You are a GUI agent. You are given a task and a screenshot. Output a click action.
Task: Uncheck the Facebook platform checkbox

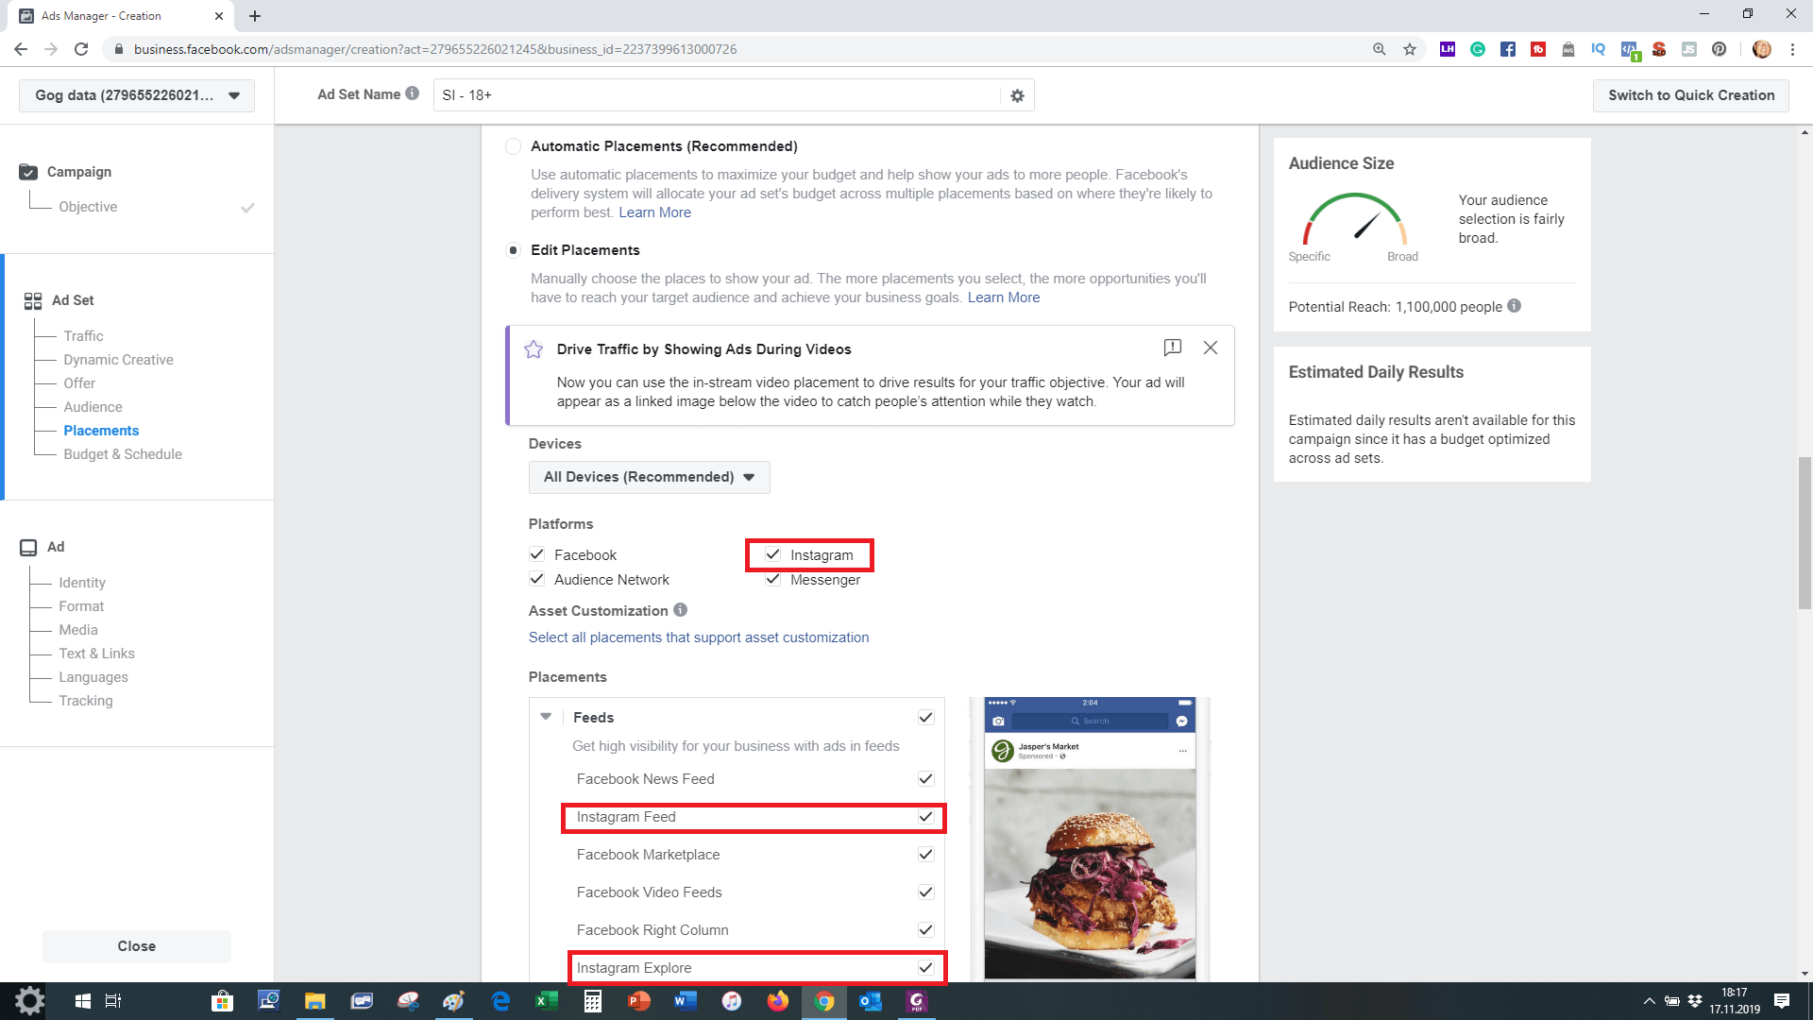point(537,554)
